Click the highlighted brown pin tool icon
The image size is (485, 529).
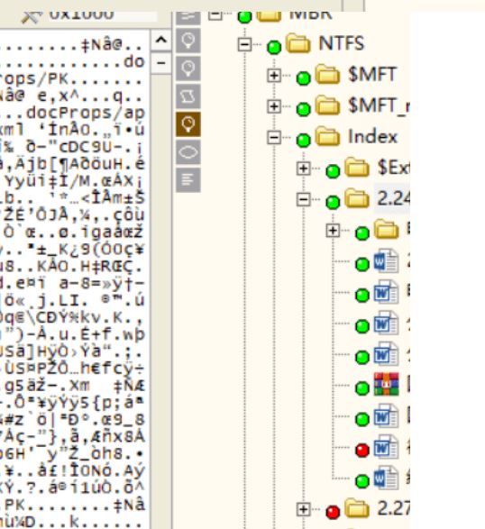tap(188, 124)
